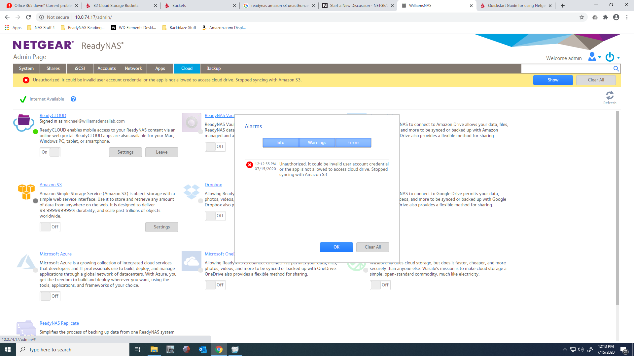Click the ReadyCLOUD folder cloud icon
This screenshot has height=356, width=634.
[x=24, y=122]
